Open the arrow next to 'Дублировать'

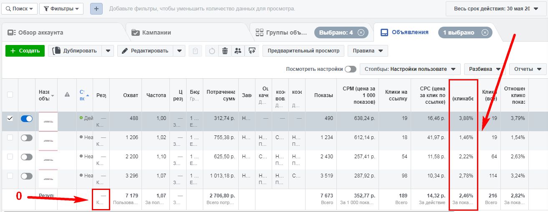pyautogui.click(x=108, y=51)
